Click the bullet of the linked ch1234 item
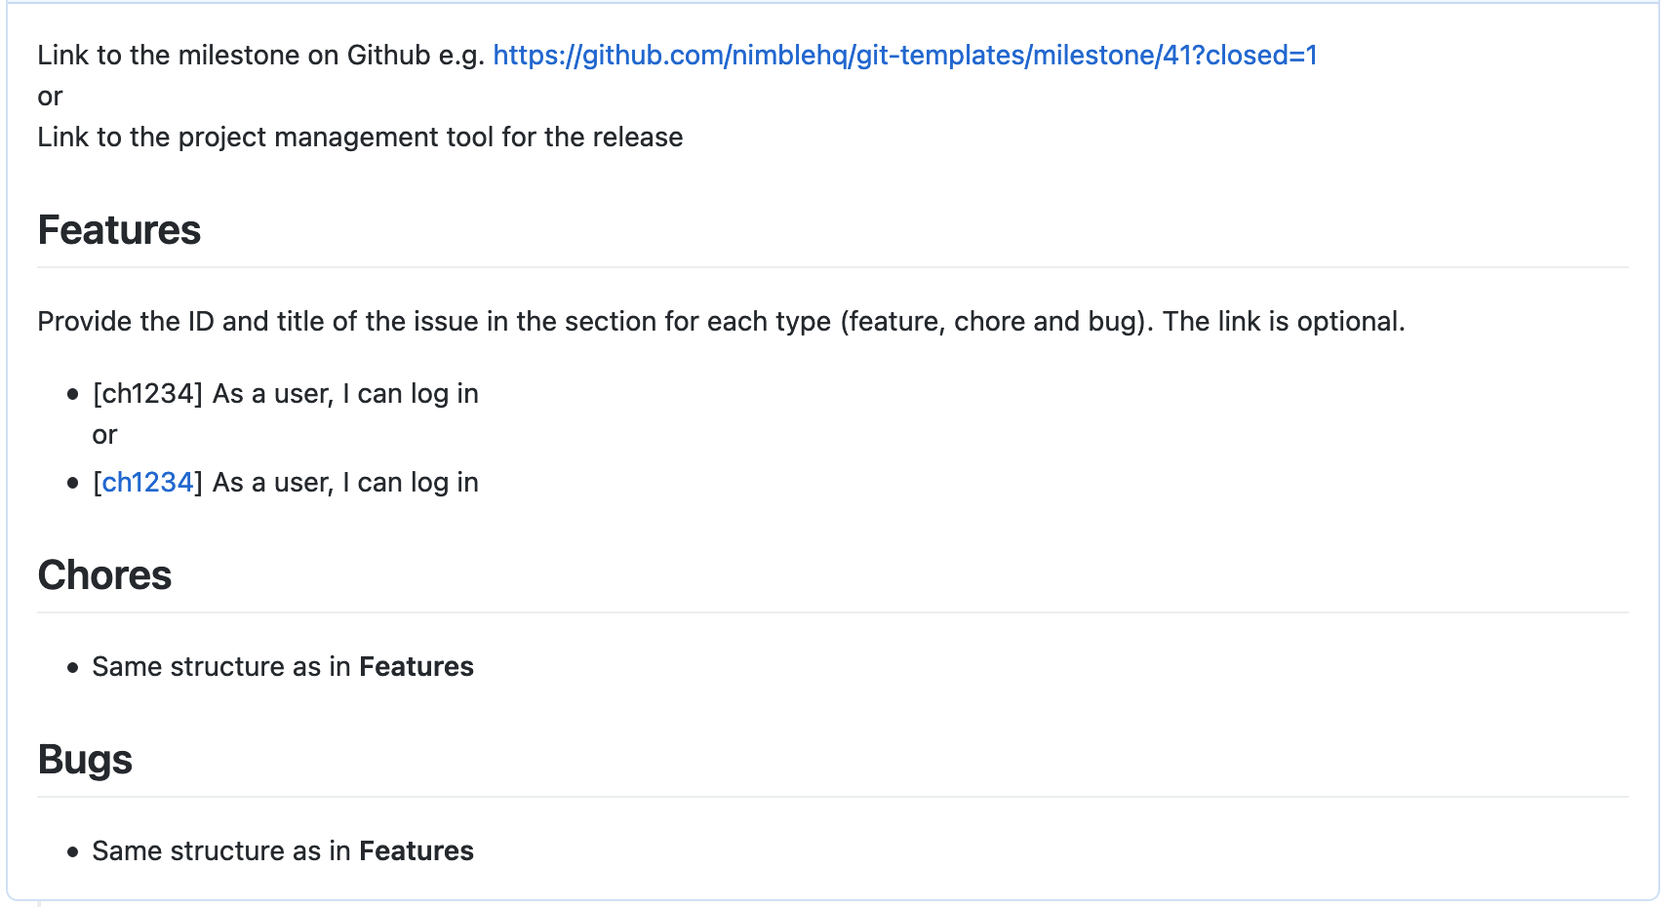The image size is (1668, 907). (x=72, y=484)
